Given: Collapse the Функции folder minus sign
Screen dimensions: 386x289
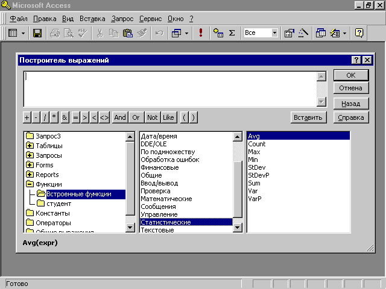Looking at the screenshot, I should coord(30,184).
